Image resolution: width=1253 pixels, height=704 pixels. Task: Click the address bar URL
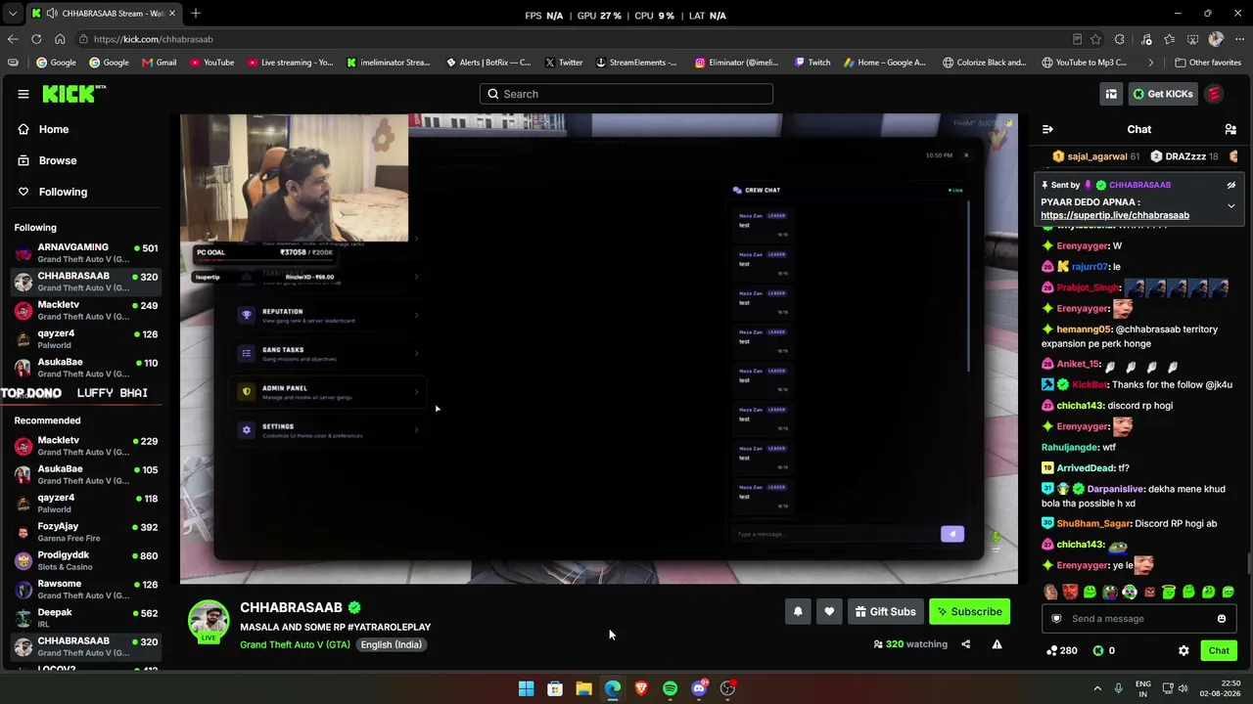pos(154,39)
